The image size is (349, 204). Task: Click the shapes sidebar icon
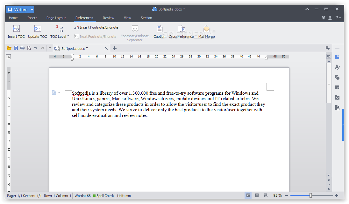point(337,77)
